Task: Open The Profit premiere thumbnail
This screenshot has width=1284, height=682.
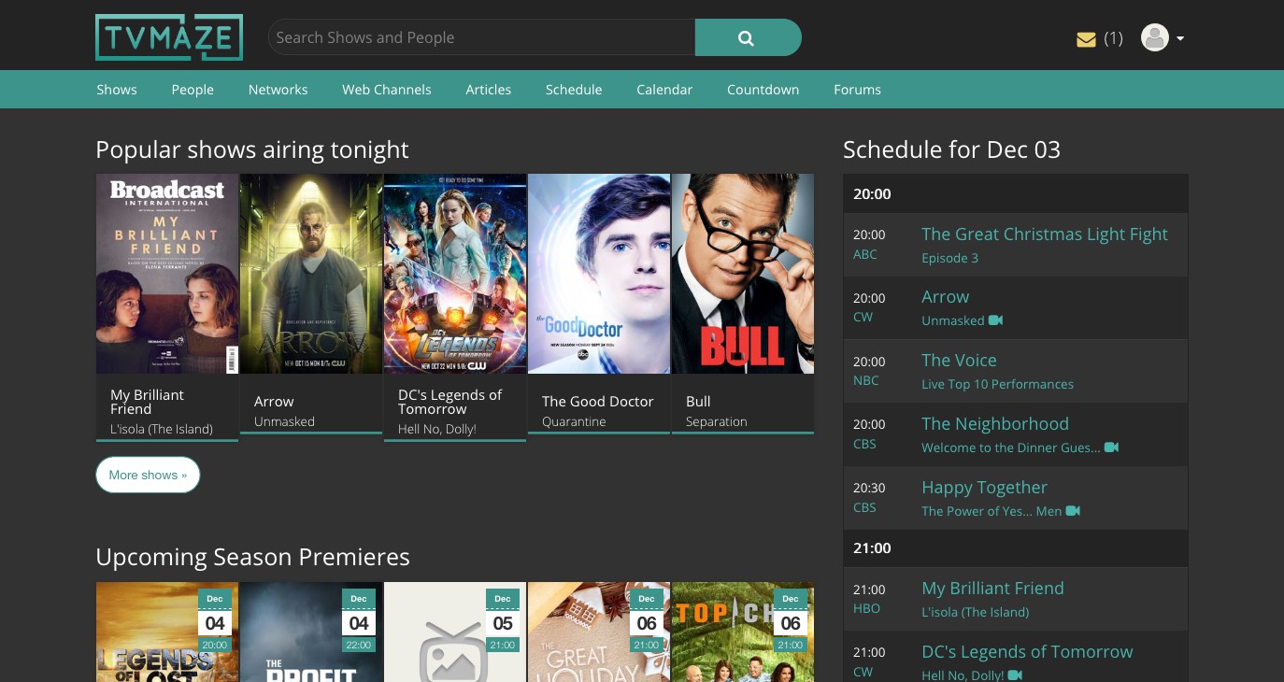Action: coord(311,632)
